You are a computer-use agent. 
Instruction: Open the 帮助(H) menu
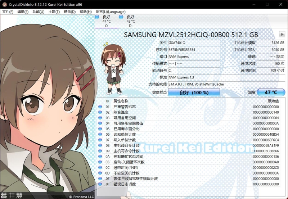point(86,12)
